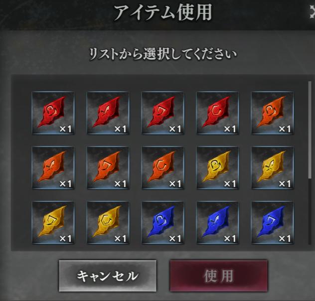The image size is (315, 301).
Task: Select the orange shard with heart symbol
Action: [x=273, y=113]
